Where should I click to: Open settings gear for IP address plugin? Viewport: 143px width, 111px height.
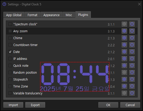pos(124,59)
